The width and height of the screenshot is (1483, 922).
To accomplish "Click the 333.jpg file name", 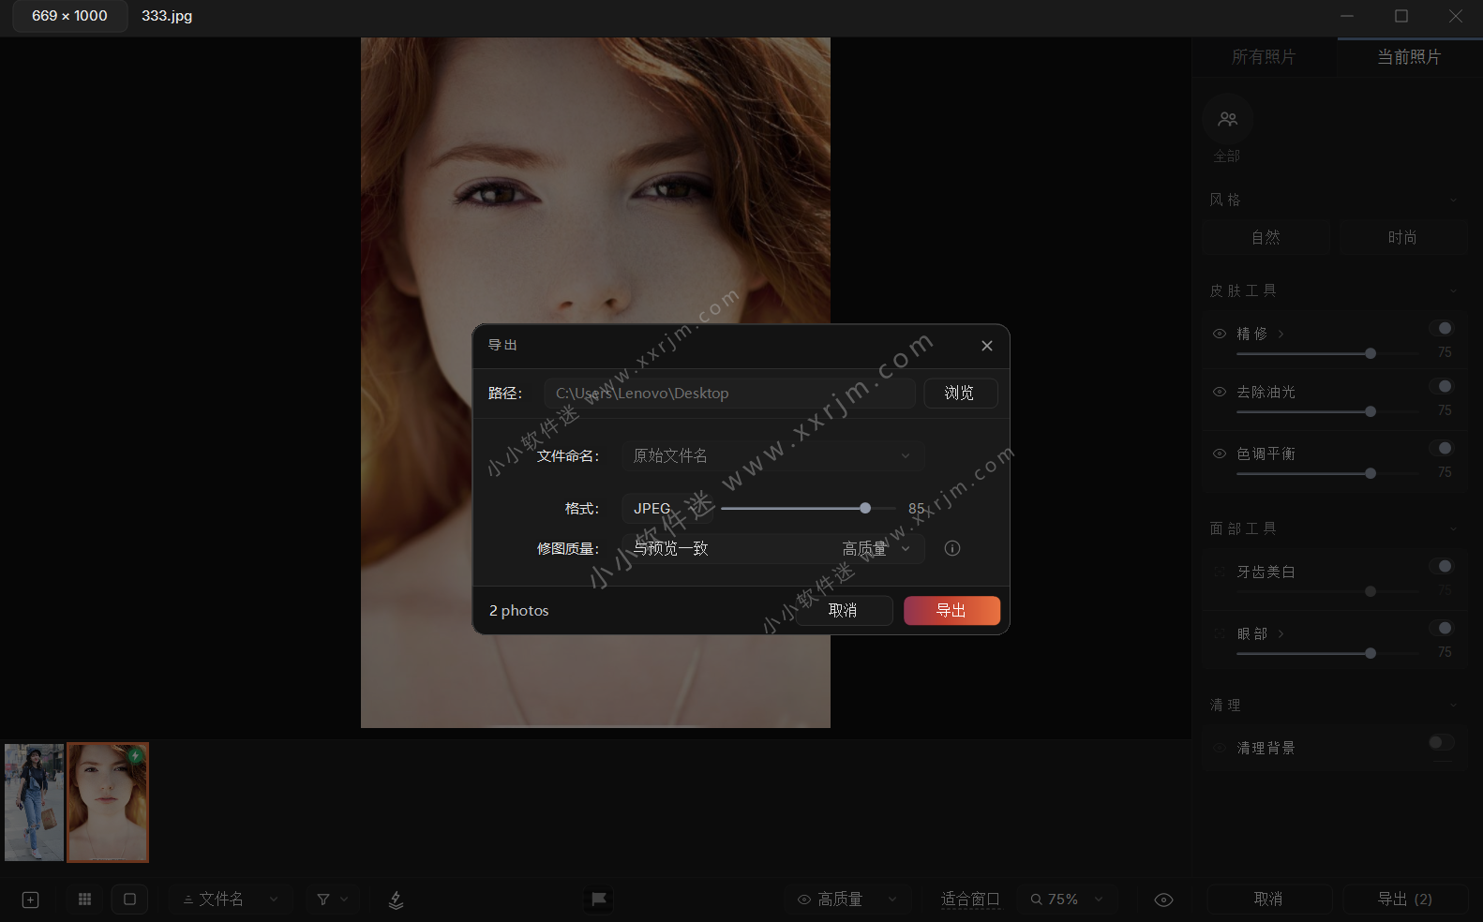I will coord(167,16).
